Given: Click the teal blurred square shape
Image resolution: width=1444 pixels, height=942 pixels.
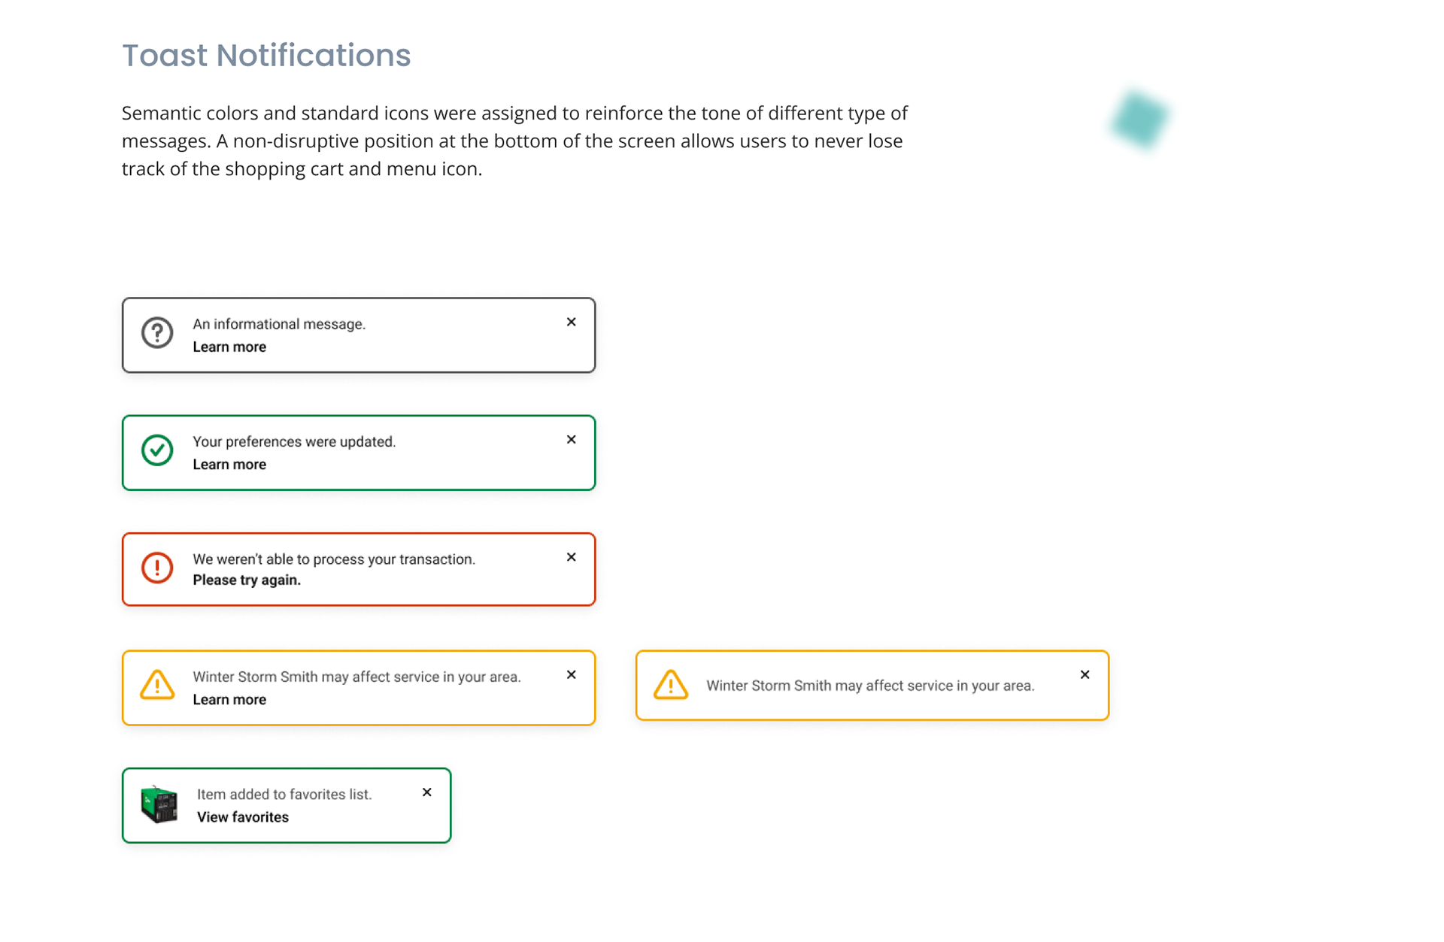Looking at the screenshot, I should [x=1140, y=119].
